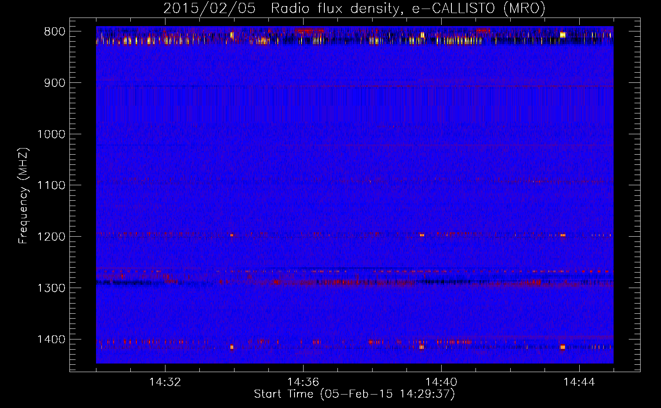Viewport: 661px width, 408px height.
Task: Click the 'Frequency (MHZ)' axis title
Action: tap(24, 196)
